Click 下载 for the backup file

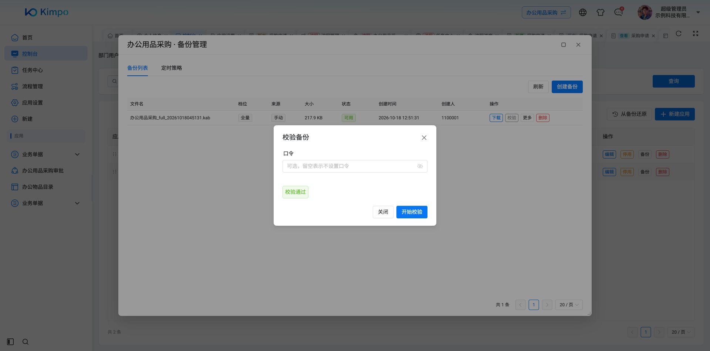[x=496, y=118]
